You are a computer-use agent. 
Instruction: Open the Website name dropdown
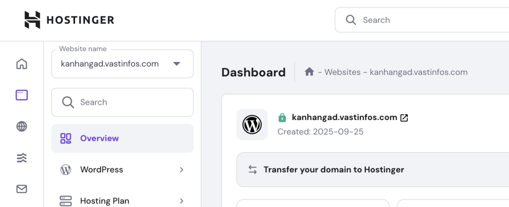[x=122, y=64]
